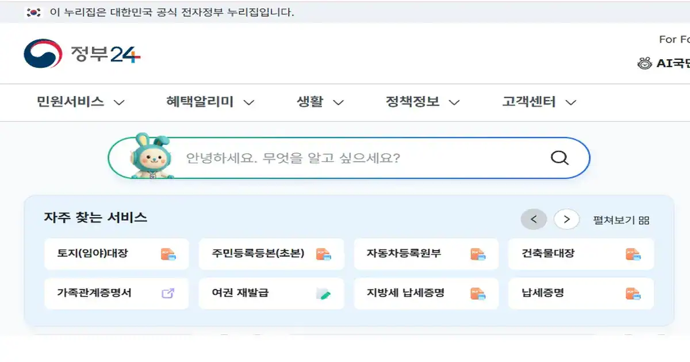Click the external link icon on 가족관계증명서

pyautogui.click(x=168, y=294)
